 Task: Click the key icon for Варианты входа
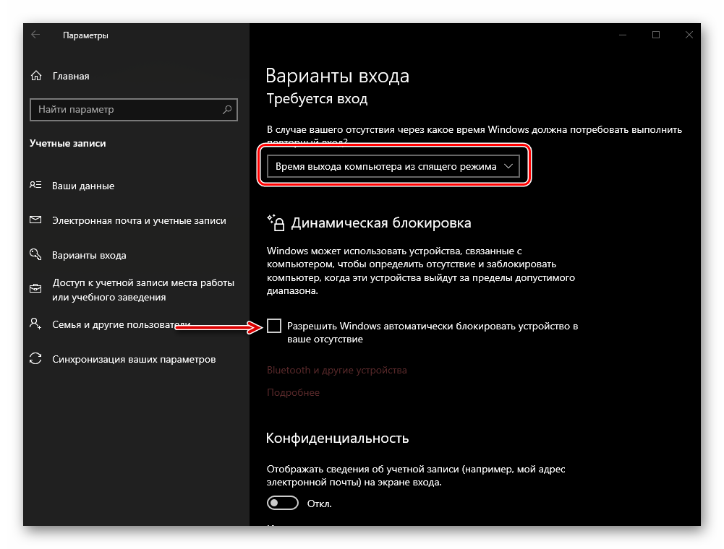[x=35, y=255]
